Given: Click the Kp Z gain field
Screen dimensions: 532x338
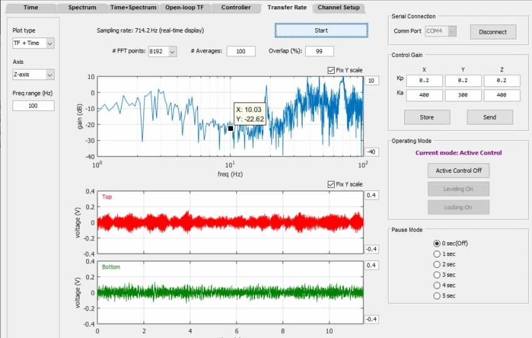Looking at the screenshot, I should (x=501, y=81).
